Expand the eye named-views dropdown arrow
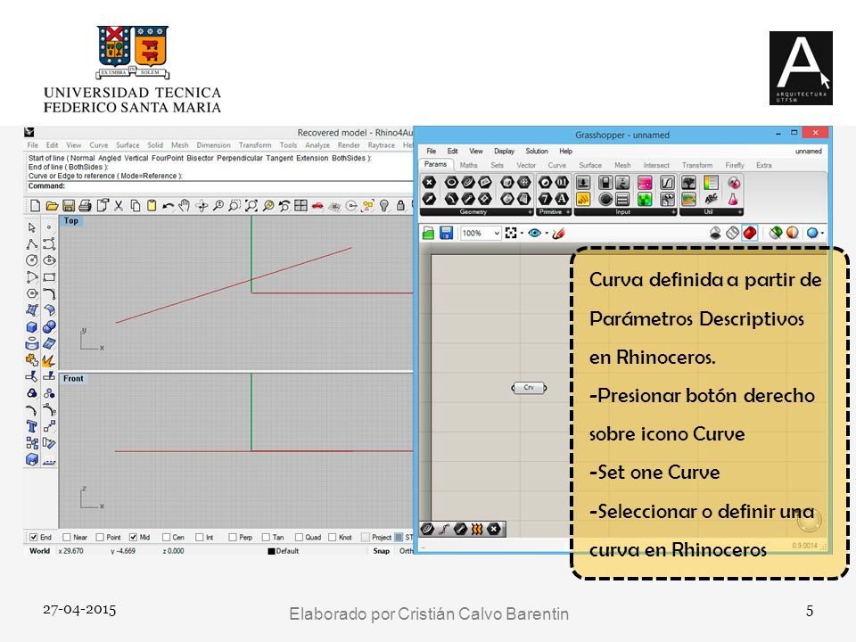The height and width of the screenshot is (642, 856). click(547, 234)
